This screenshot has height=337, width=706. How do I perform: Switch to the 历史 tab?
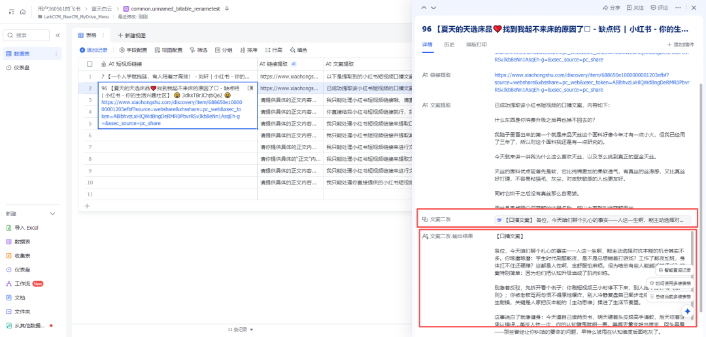[449, 44]
